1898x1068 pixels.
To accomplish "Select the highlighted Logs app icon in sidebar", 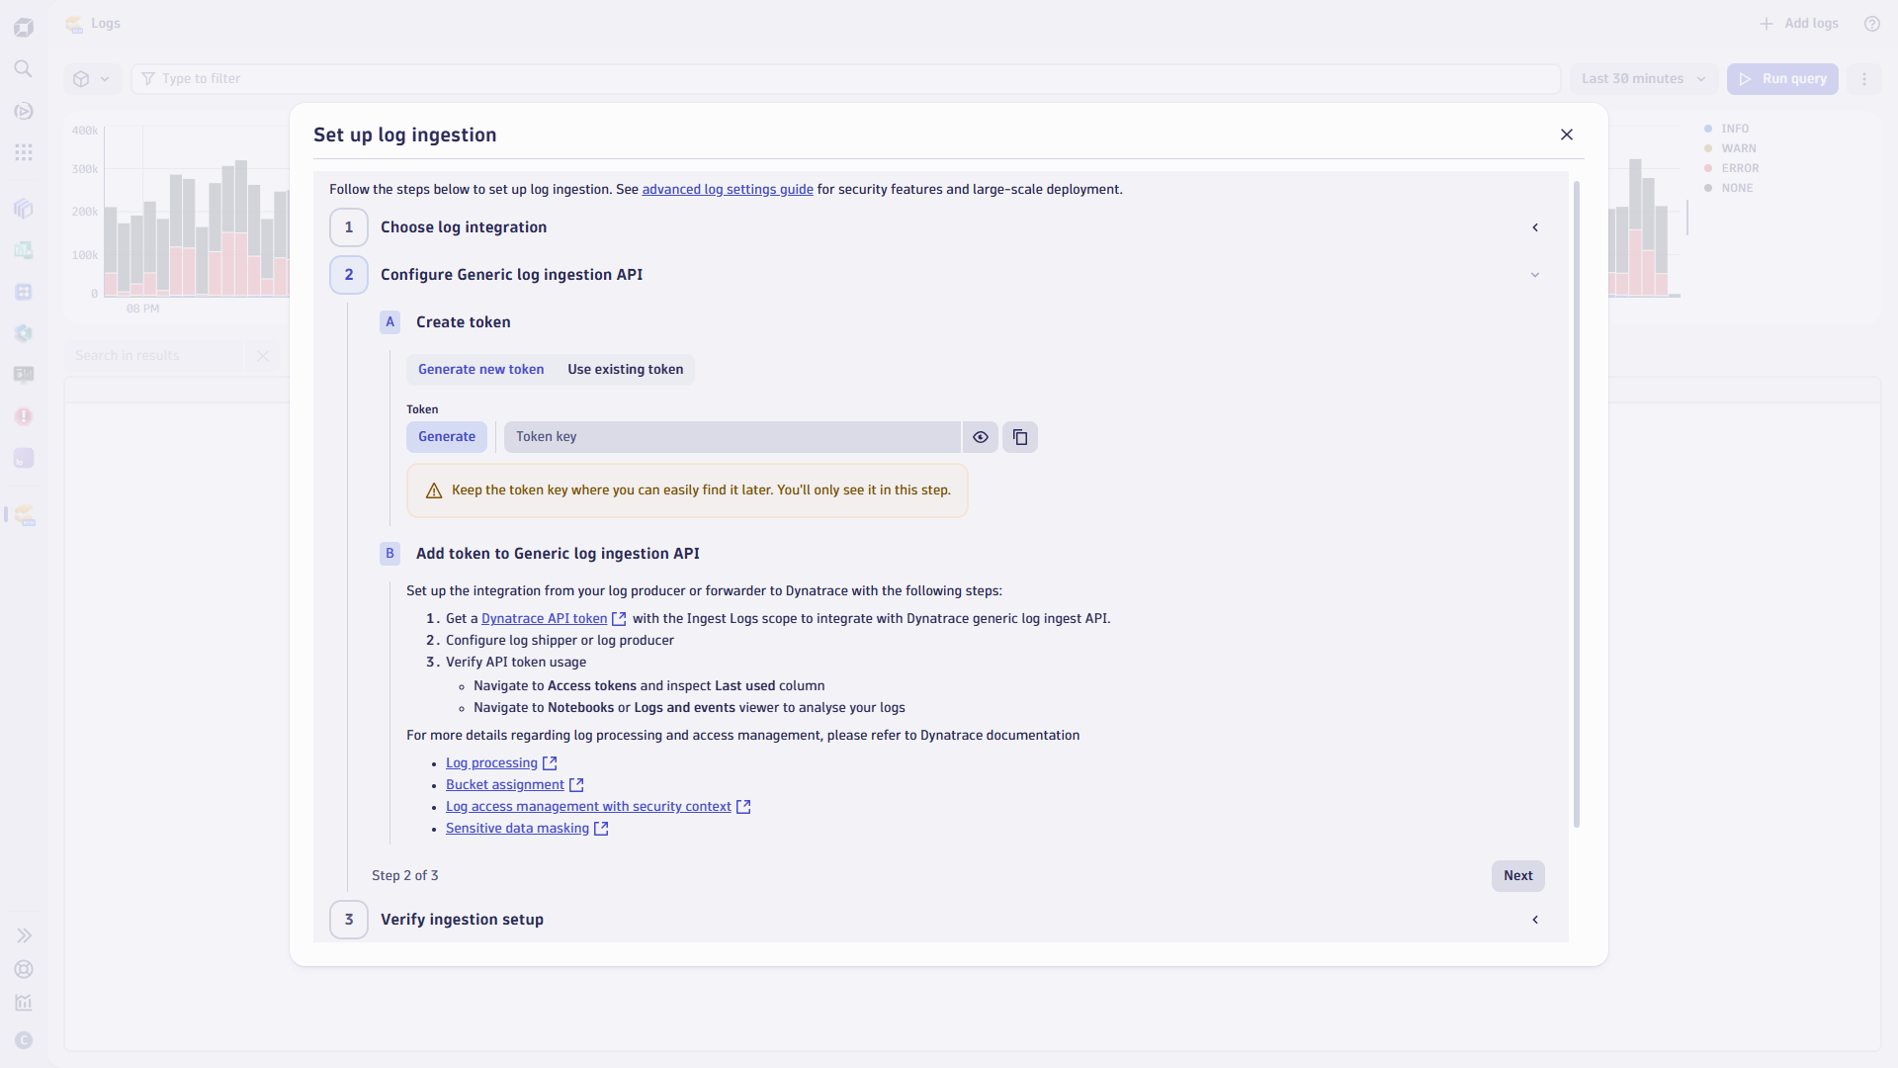I will point(25,515).
